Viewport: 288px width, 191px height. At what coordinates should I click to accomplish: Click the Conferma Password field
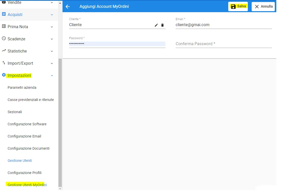tap(224, 44)
